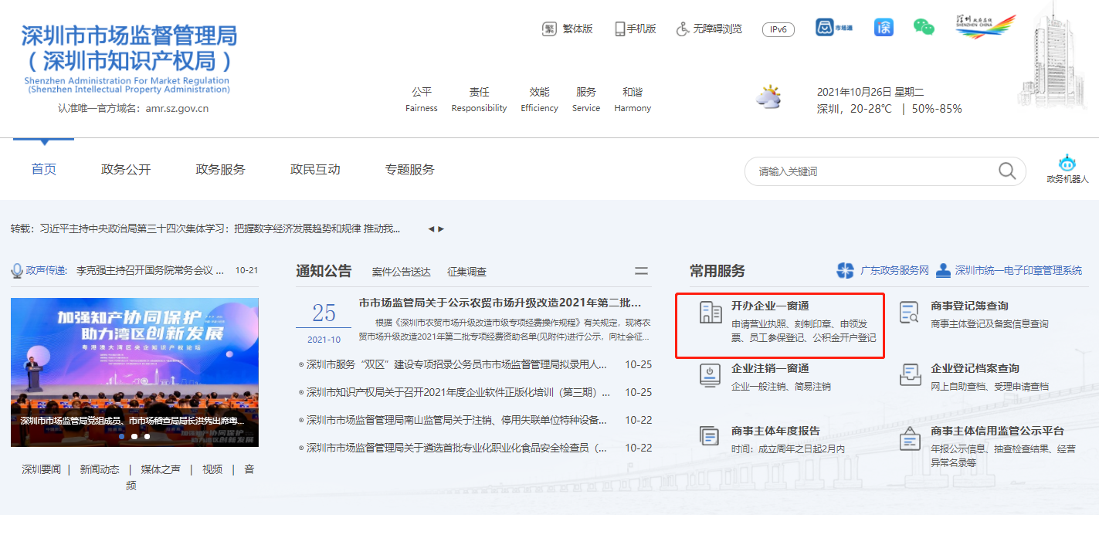Image resolution: width=1099 pixels, height=538 pixels.
Task: Expand more notices via the hamburger icon
Action: pos(641,271)
